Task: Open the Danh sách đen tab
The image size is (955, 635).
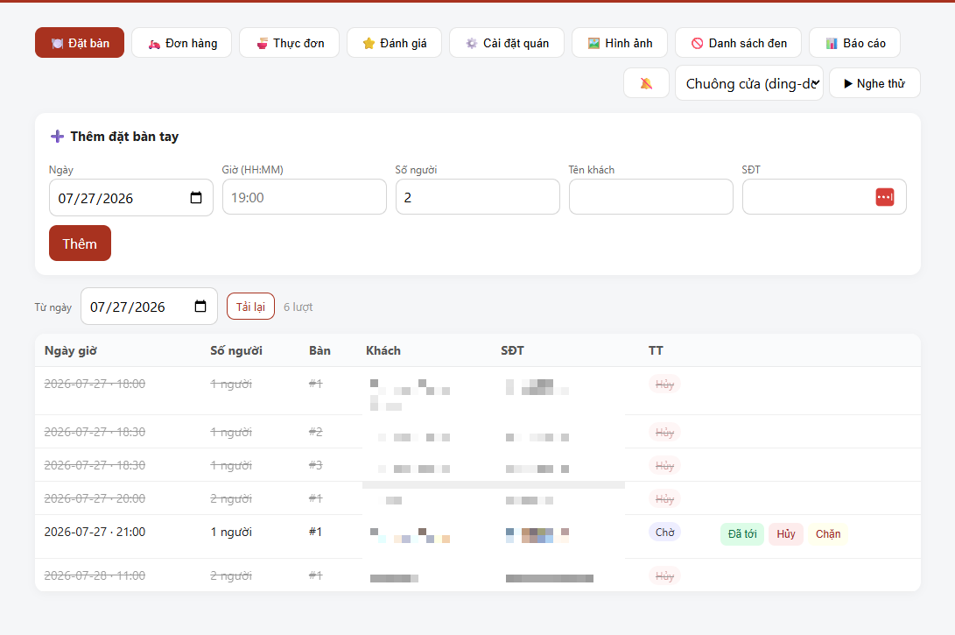Action: tap(738, 43)
